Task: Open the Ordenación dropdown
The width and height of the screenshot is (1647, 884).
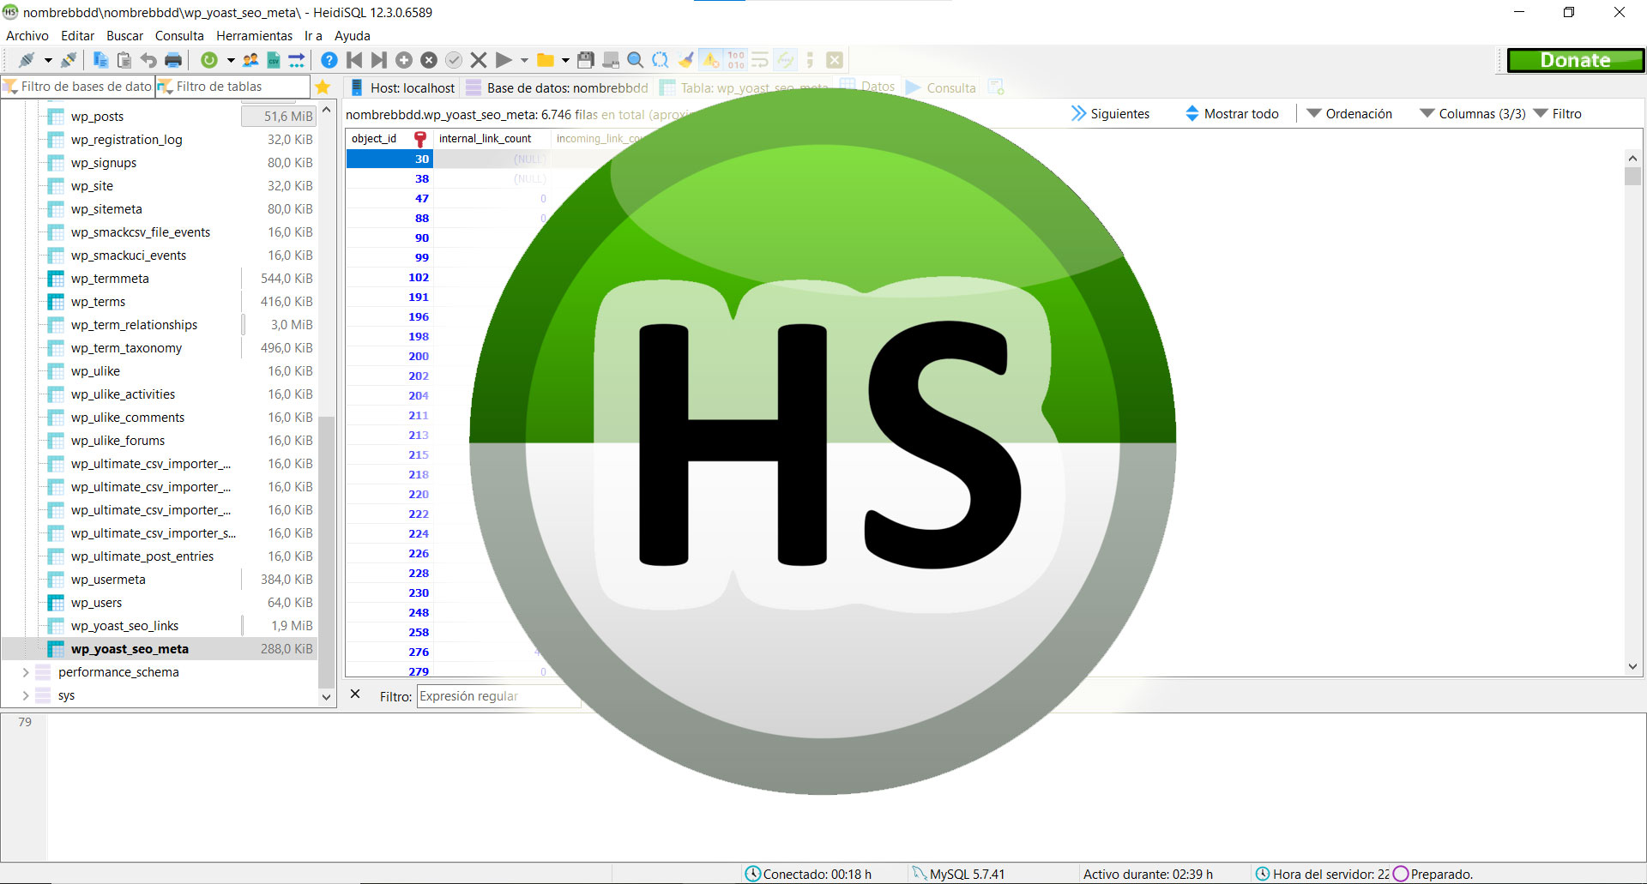Action: tap(1359, 113)
